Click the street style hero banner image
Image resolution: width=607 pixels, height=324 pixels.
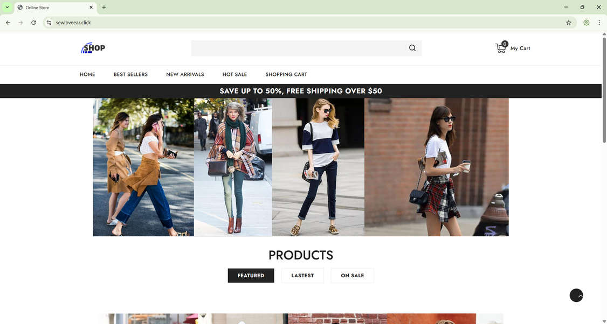[x=301, y=167]
